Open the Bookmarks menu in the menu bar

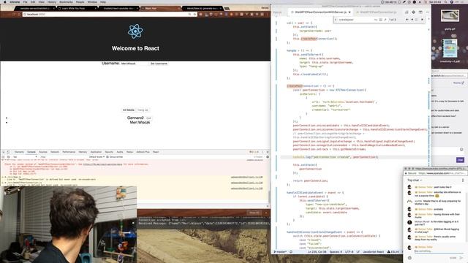pyautogui.click(x=66, y=1)
